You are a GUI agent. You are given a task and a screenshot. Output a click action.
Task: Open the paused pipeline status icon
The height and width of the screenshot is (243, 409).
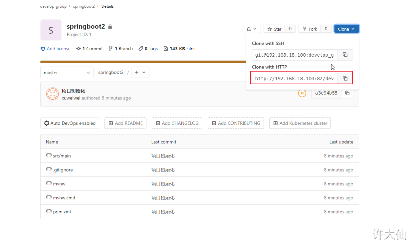tap(302, 93)
